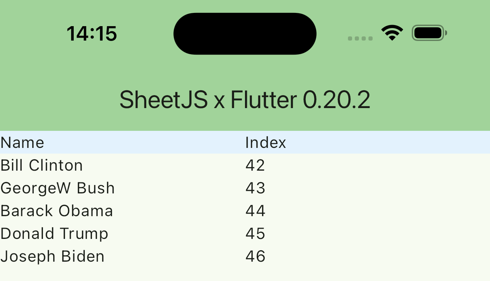Click the Name column header
The height and width of the screenshot is (281, 490).
[x=22, y=143]
